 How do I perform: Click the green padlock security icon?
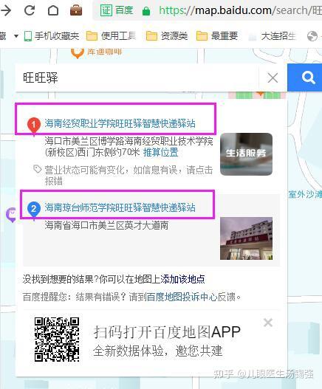(x=146, y=11)
